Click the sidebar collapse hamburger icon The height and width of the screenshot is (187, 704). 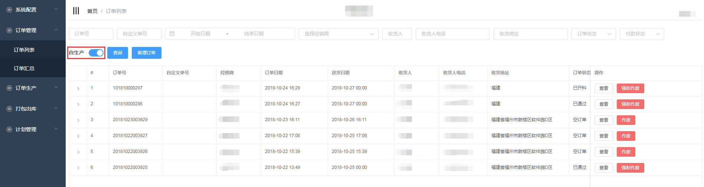[x=76, y=11]
